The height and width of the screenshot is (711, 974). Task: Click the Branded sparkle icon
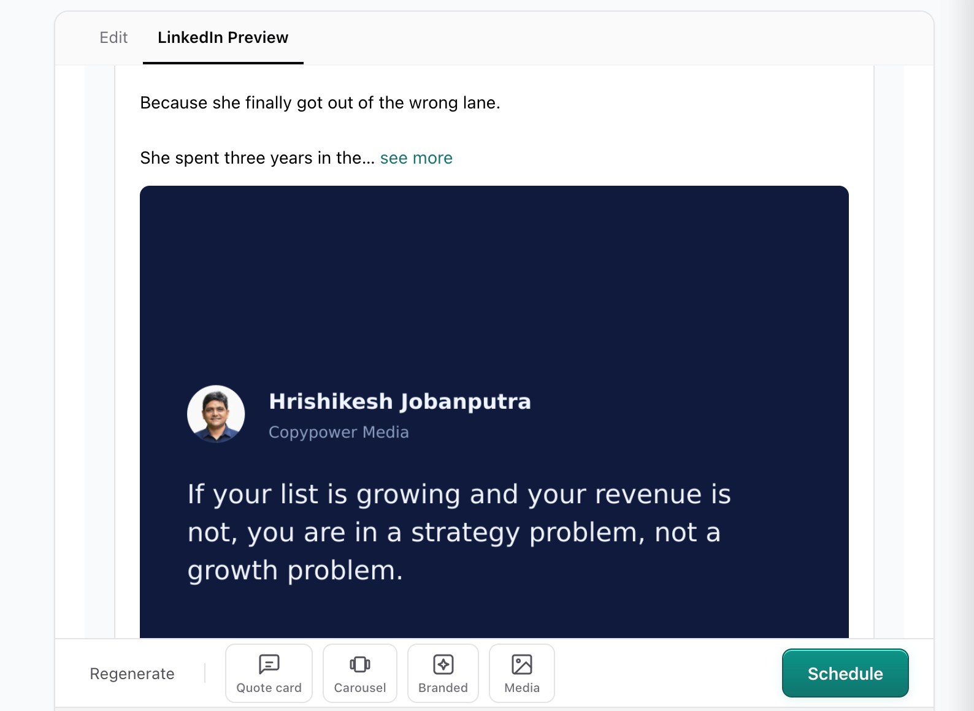click(443, 664)
